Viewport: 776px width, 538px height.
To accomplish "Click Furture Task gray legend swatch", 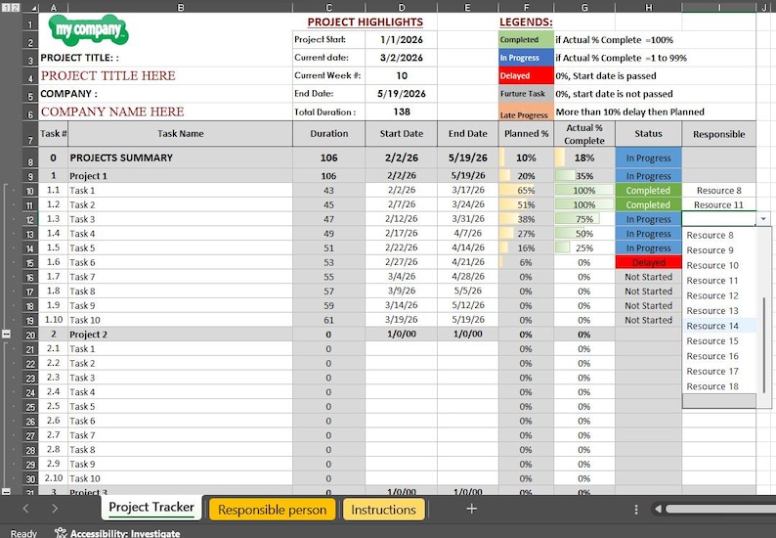I will coord(526,94).
